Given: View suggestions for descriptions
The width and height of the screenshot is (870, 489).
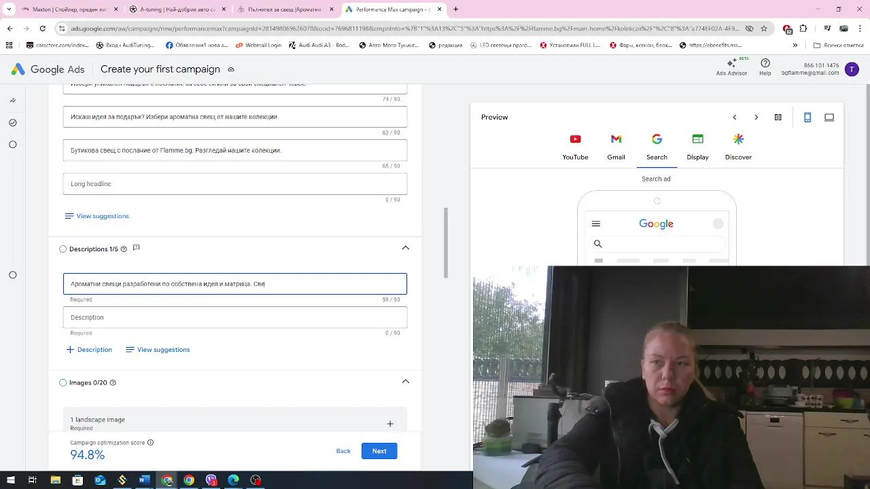Looking at the screenshot, I should (x=158, y=350).
